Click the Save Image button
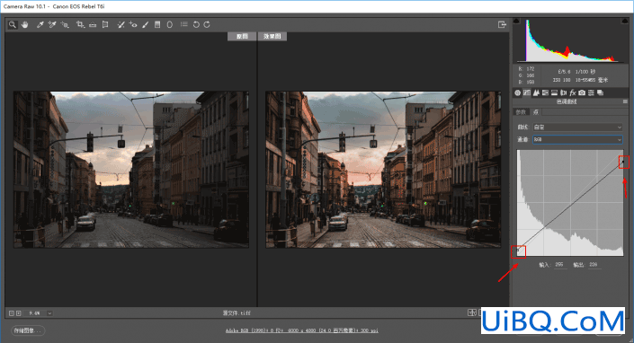The height and width of the screenshot is (343, 634). (27, 330)
